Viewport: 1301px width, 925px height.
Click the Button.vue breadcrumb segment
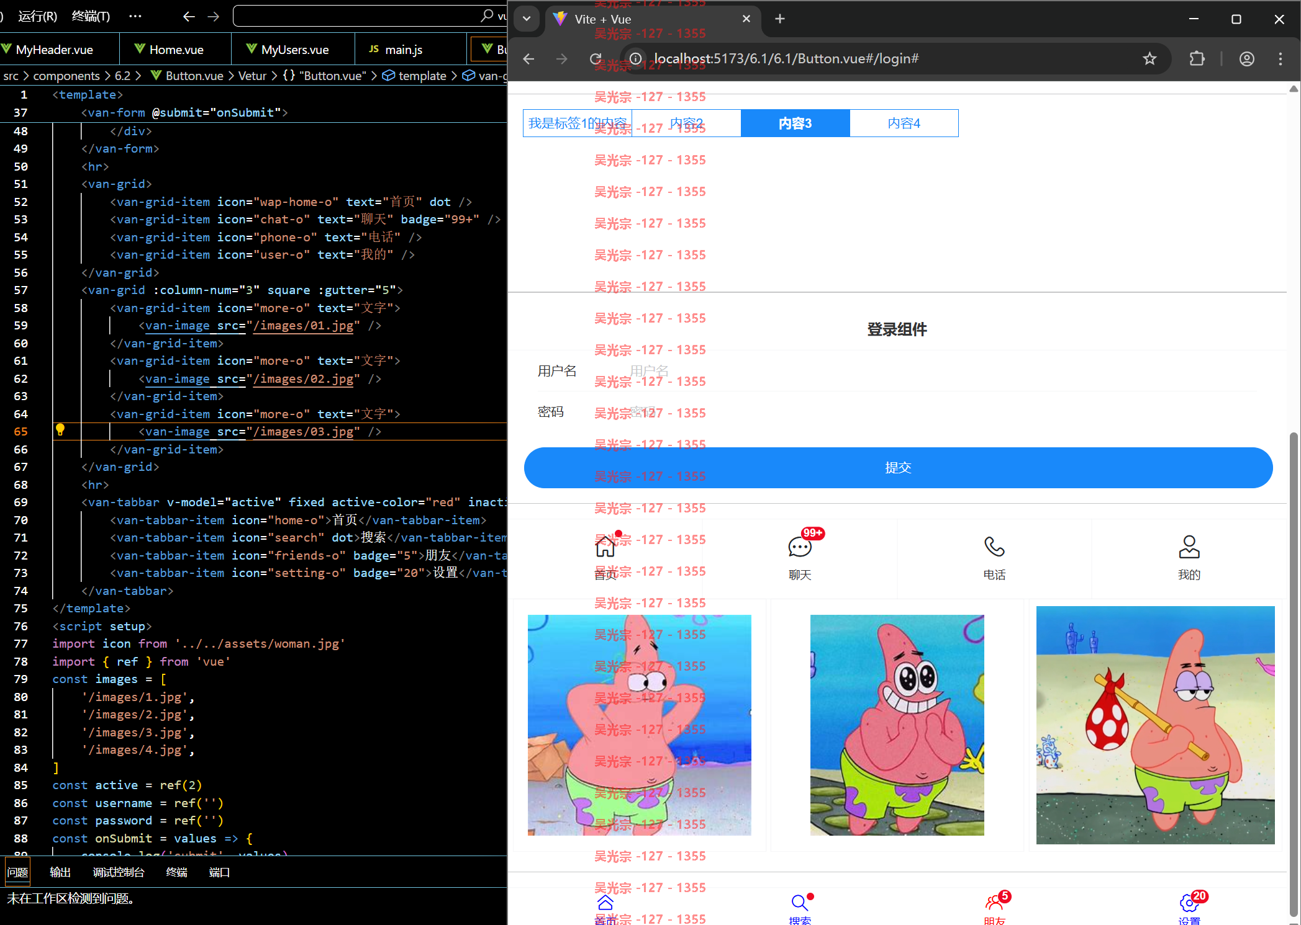tap(194, 76)
